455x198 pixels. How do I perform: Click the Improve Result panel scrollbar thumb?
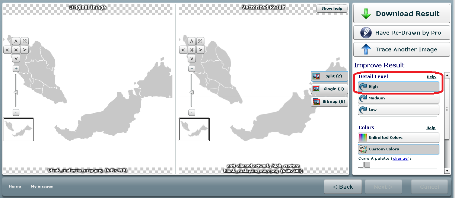(447, 109)
